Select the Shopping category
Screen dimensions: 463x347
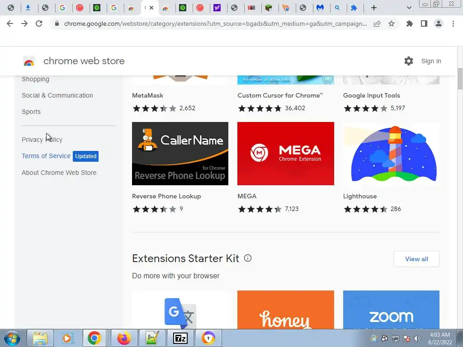[35, 79]
